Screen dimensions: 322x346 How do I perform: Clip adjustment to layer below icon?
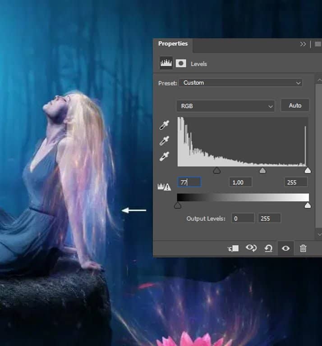(x=233, y=248)
